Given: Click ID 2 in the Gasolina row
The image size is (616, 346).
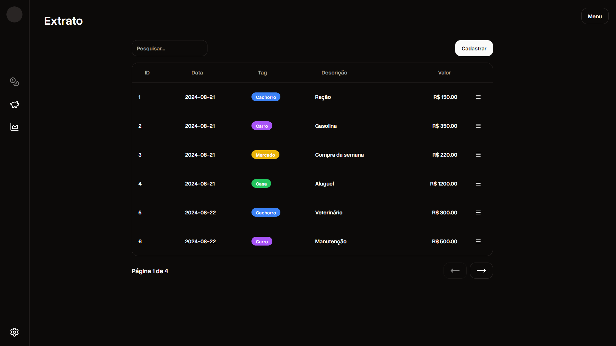Looking at the screenshot, I should click(140, 126).
